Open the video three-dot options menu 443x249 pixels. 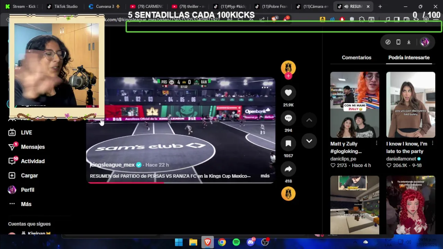tap(265, 87)
